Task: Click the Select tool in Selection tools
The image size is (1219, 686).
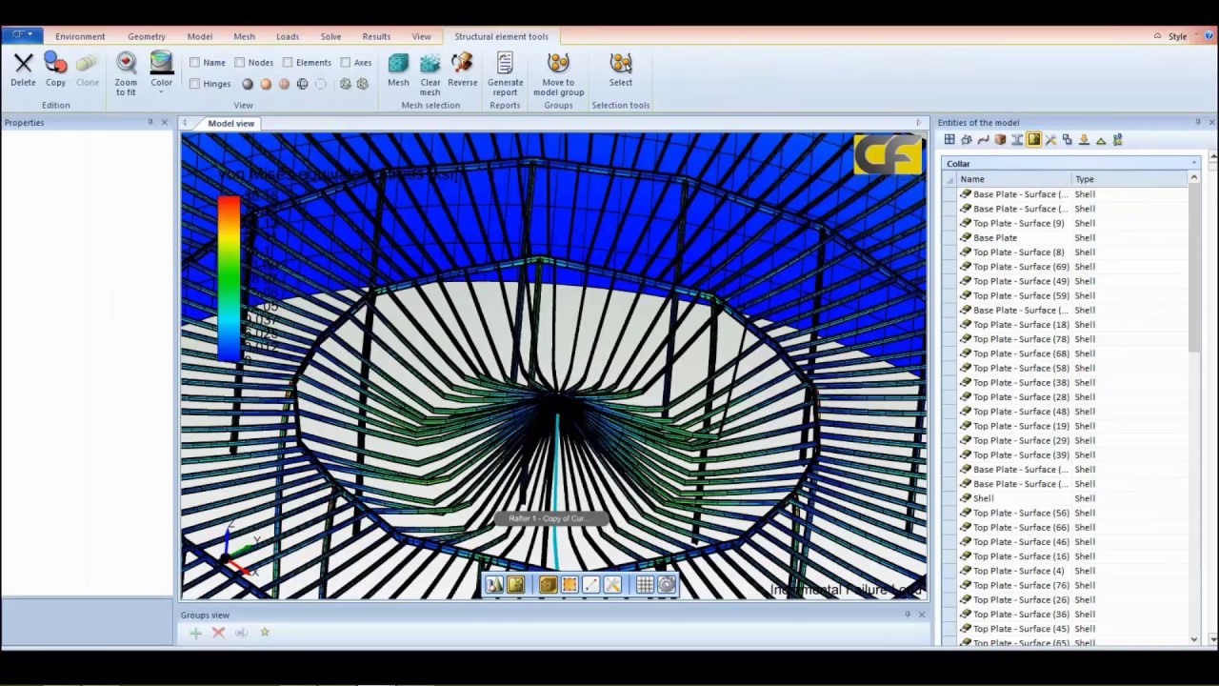Action: tap(621, 70)
